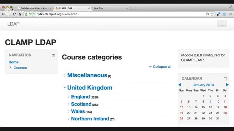Open the January 2014 calendar link
The height and width of the screenshot is (131, 234).
pyautogui.click(x=203, y=85)
